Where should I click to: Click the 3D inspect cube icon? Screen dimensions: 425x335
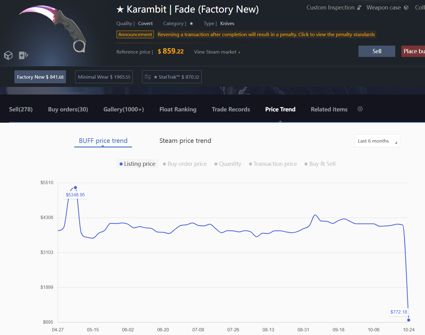pos(8,55)
